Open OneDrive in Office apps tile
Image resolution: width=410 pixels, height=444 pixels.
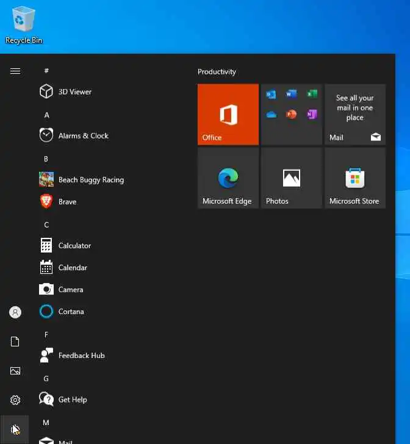pos(271,115)
